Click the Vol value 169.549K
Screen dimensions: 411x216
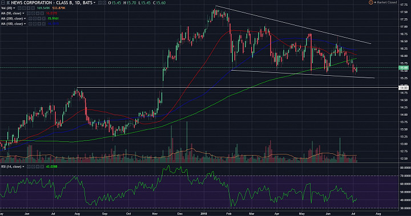(43, 8)
